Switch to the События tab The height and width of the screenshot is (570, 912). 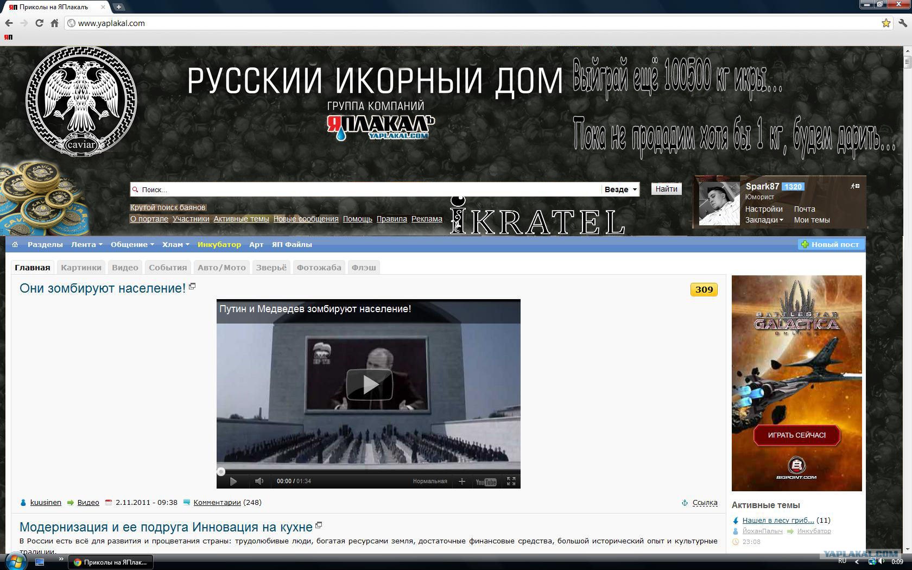(168, 267)
